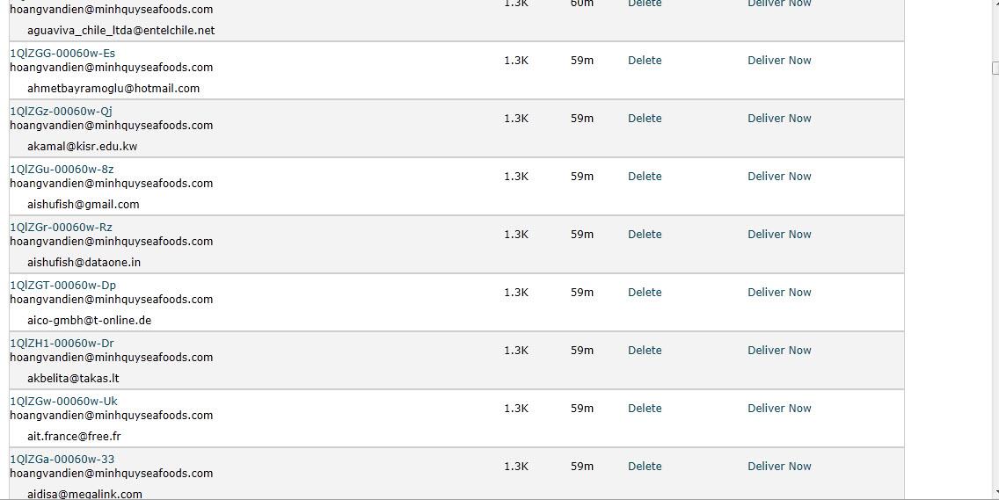Deliver Now for akbelita@takas.lt message
Image resolution: width=999 pixels, height=500 pixels.
[779, 350]
